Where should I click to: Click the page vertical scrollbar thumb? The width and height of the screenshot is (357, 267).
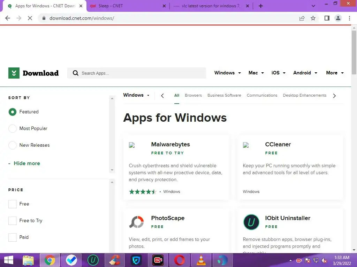click(x=354, y=52)
